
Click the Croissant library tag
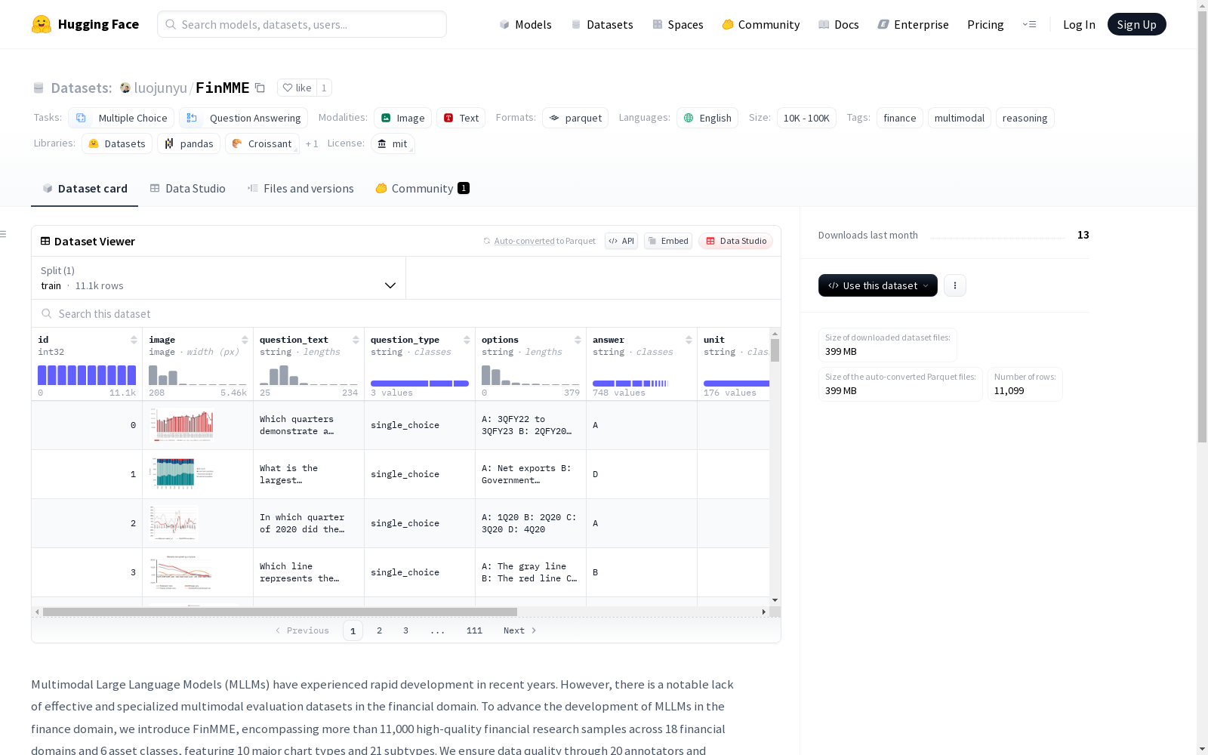pyautogui.click(x=262, y=143)
